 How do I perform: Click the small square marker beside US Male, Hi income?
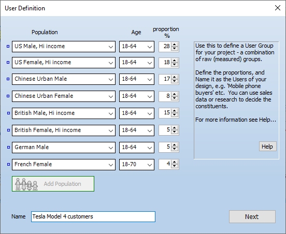(8, 47)
